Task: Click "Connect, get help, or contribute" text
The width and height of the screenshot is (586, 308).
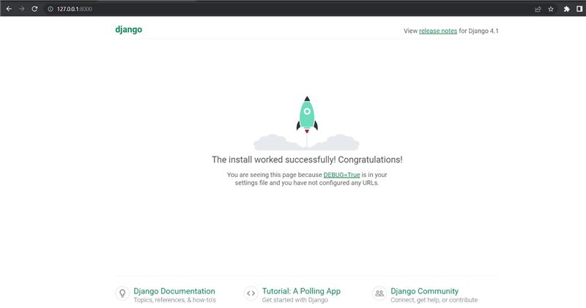Action: [434, 300]
